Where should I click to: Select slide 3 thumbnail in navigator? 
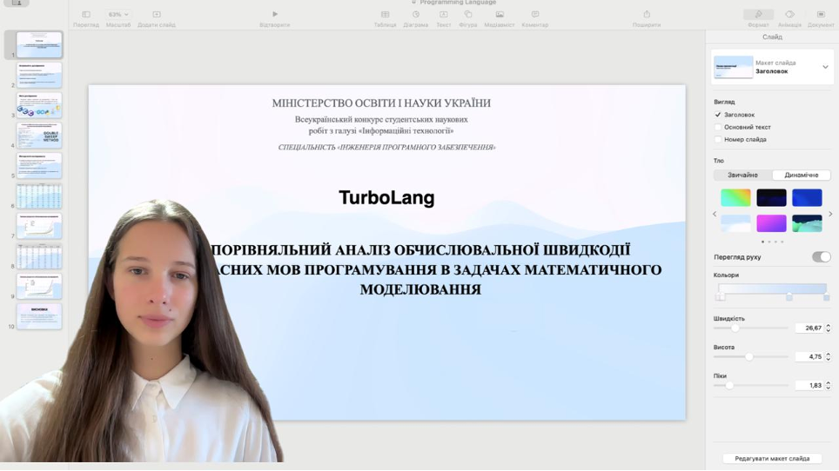click(x=39, y=105)
